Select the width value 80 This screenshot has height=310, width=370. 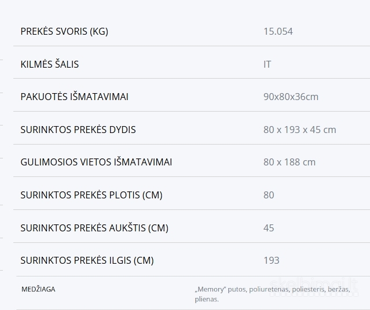269,195
